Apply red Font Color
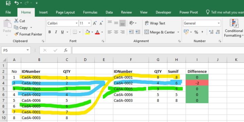Screen dimensions: 244x122 point(97,32)
